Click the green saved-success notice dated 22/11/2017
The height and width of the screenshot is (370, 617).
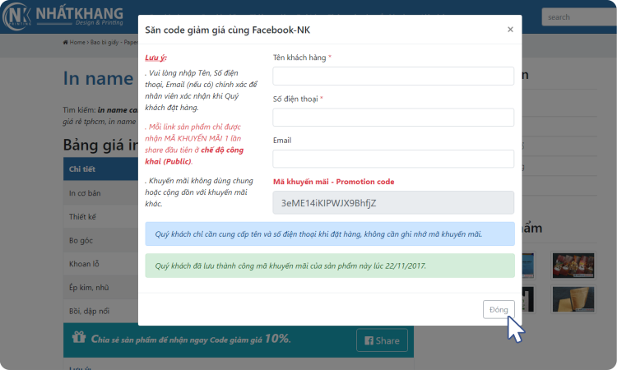coord(330,266)
